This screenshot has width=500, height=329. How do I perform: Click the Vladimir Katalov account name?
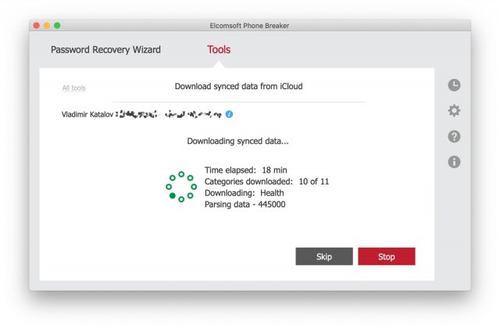pos(87,114)
